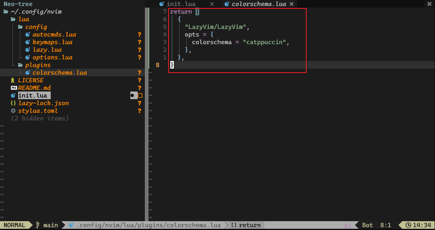Image resolution: width=435 pixels, height=230 pixels.
Task: Open options.lua in the tree
Action: point(52,57)
